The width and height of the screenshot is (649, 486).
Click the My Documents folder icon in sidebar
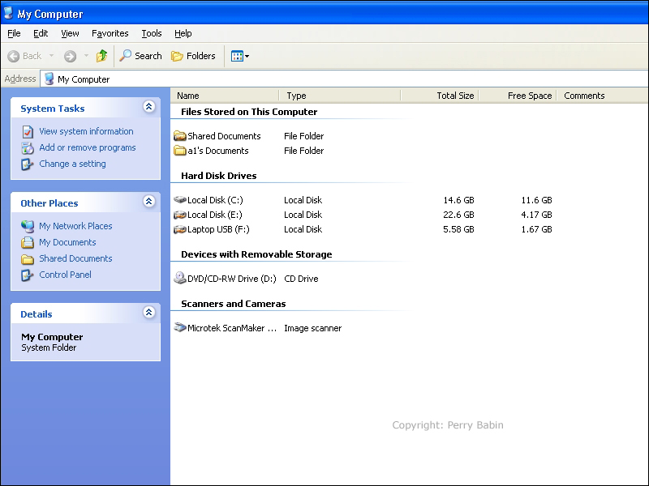tap(28, 242)
